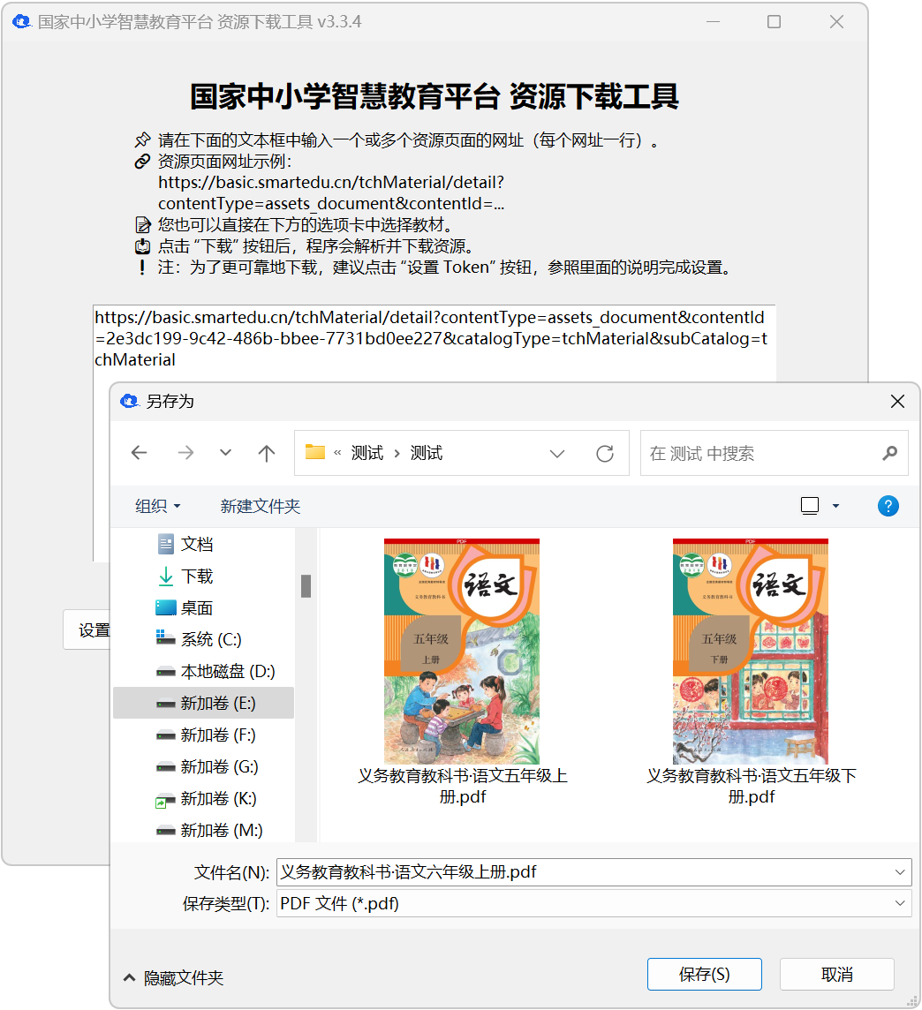Minimize the main download tool window
This screenshot has height=1010, width=922.
click(x=713, y=21)
